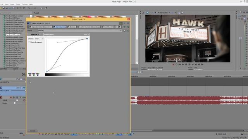The image size is (248, 139).
Task: Close the Video Track FX dialog
Action: click(x=129, y=19)
